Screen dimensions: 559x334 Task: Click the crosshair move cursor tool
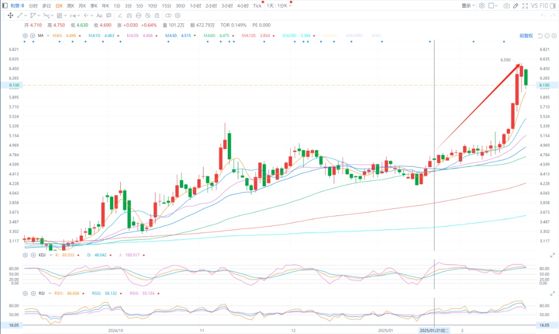point(10,16)
